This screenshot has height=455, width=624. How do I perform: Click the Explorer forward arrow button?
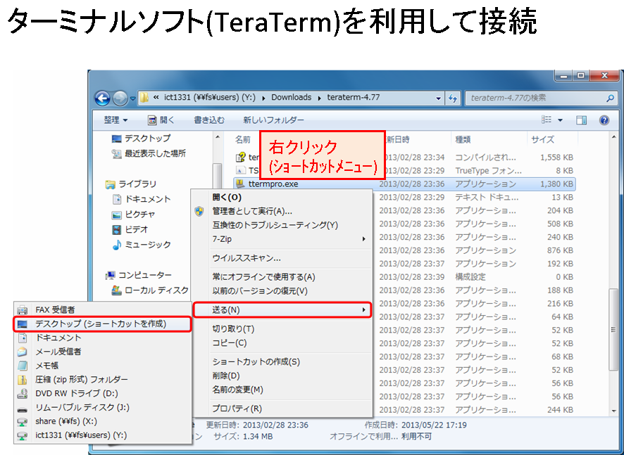120,98
